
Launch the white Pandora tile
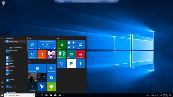[x=71, y=64]
